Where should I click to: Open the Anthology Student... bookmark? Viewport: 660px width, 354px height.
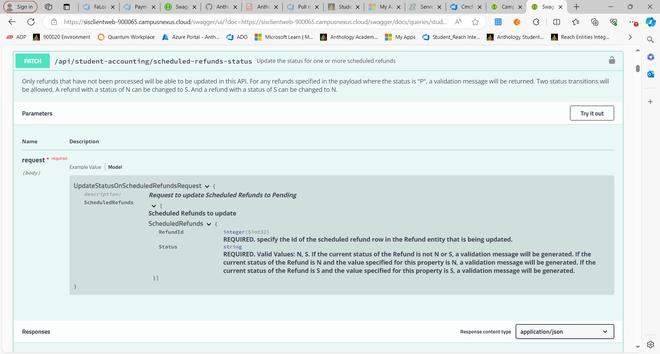point(515,37)
